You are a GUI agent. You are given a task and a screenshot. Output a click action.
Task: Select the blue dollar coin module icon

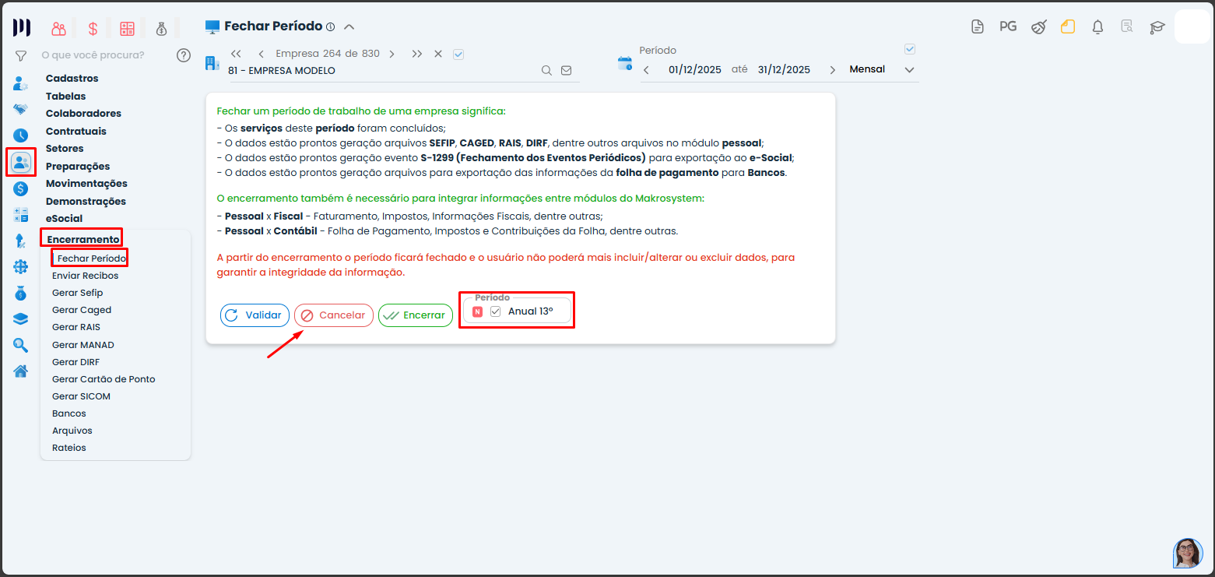[x=21, y=188]
